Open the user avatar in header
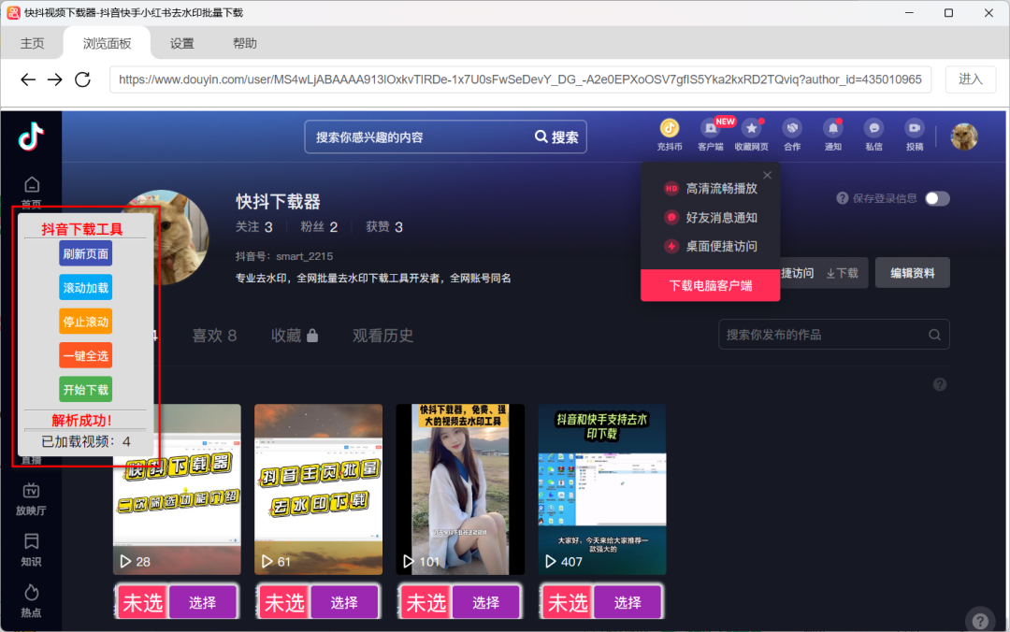The width and height of the screenshot is (1010, 632). pyautogui.click(x=964, y=136)
